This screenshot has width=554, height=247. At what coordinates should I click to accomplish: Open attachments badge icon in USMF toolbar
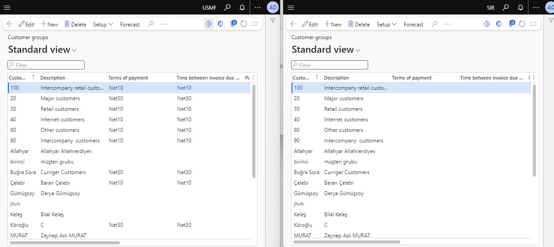[233, 23]
